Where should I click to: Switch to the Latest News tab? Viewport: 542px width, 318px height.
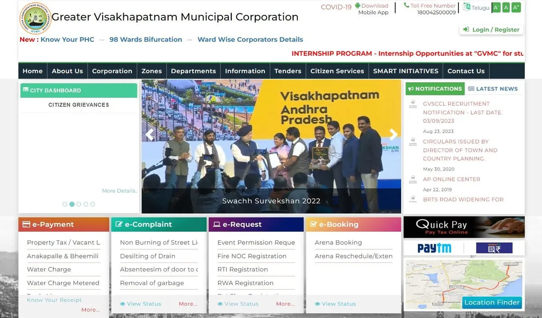(x=493, y=89)
